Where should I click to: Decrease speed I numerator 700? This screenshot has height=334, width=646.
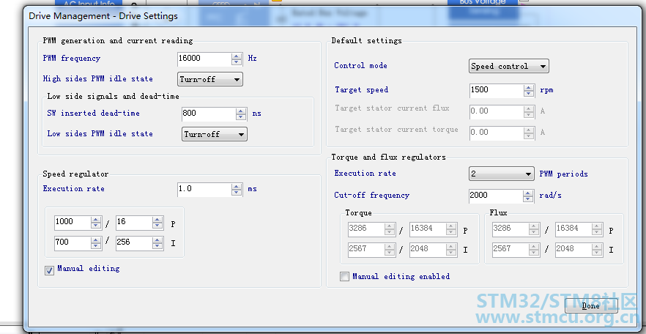tap(96, 246)
